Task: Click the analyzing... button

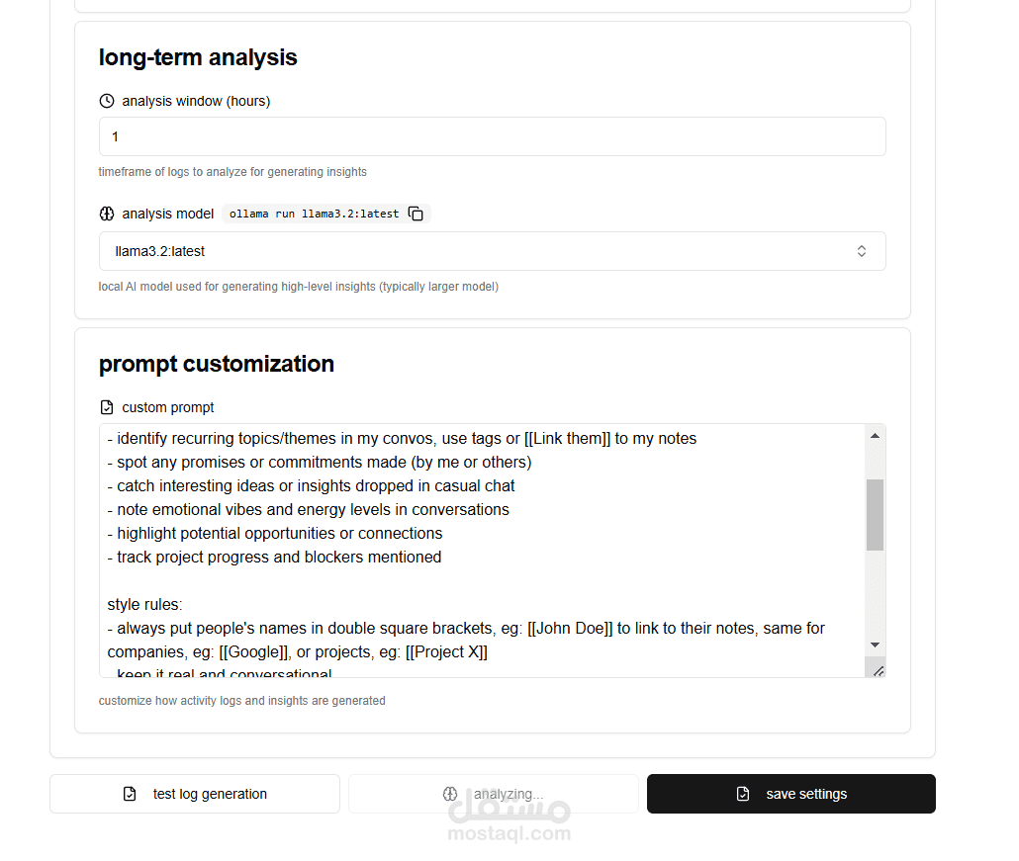Action: tap(494, 794)
